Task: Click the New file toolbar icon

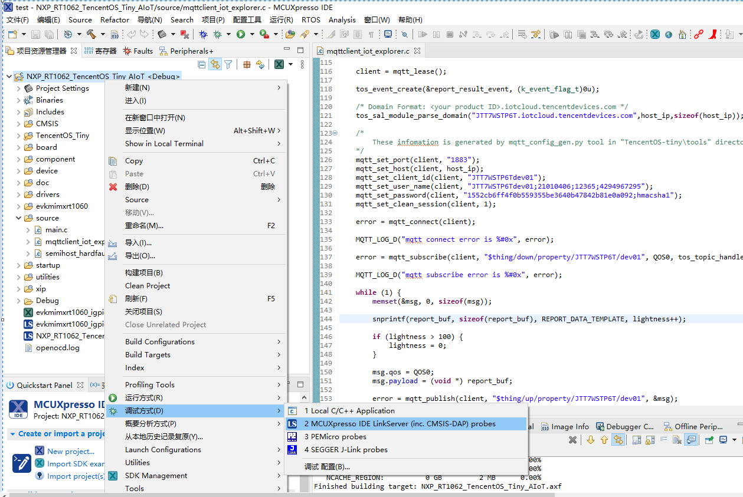Action: tap(12, 34)
